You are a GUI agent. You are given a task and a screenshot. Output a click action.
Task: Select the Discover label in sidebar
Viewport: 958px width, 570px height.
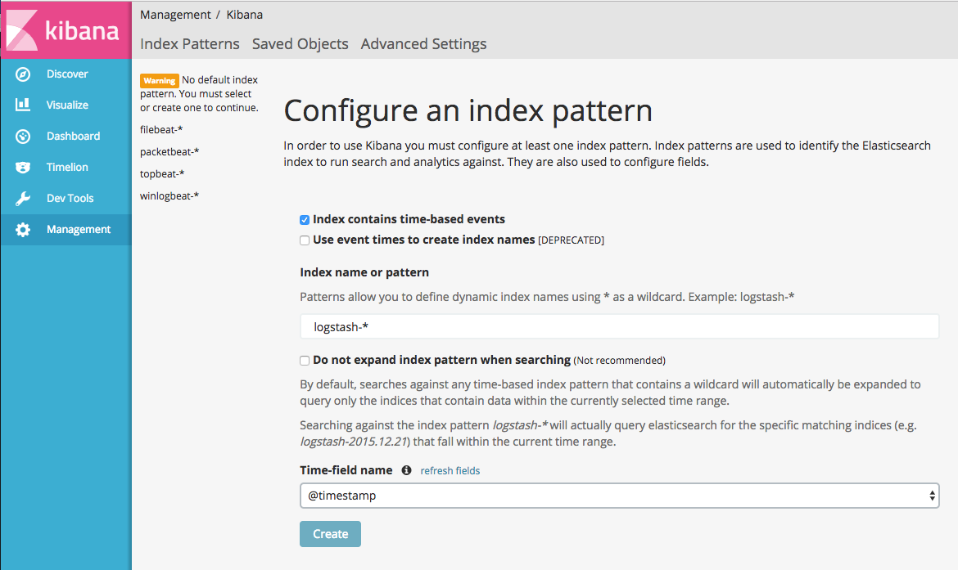click(x=67, y=74)
